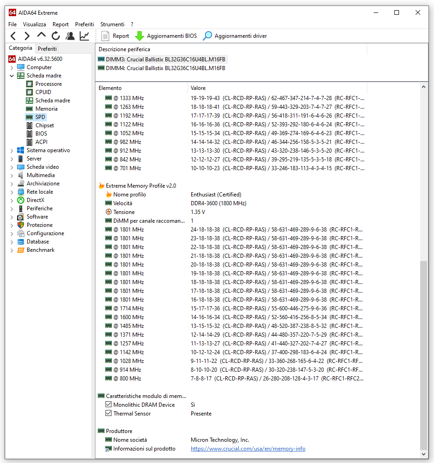Click the Periferiche device icon
The height and width of the screenshot is (463, 434).
[21, 208]
